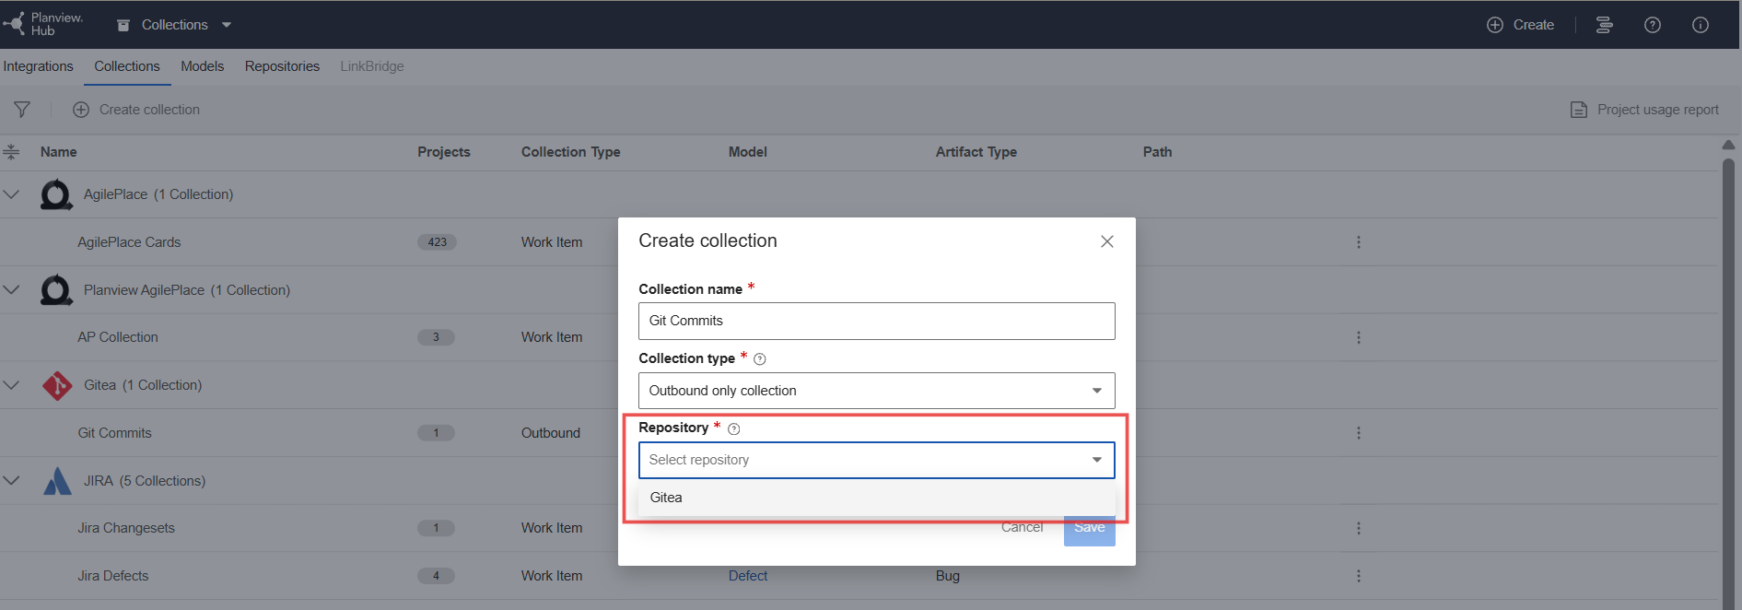Click the Collection Type column header

pos(571,152)
